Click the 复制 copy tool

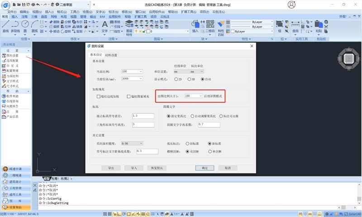click(77, 31)
